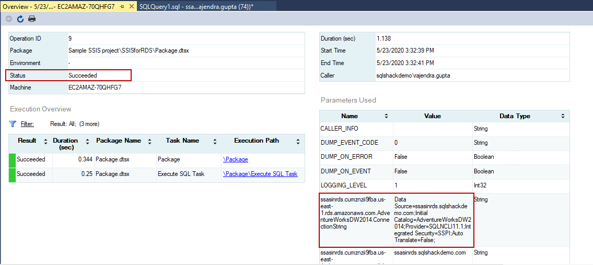Sort parameters by Data Type arrows
The height and width of the screenshot is (265, 593).
click(x=563, y=116)
